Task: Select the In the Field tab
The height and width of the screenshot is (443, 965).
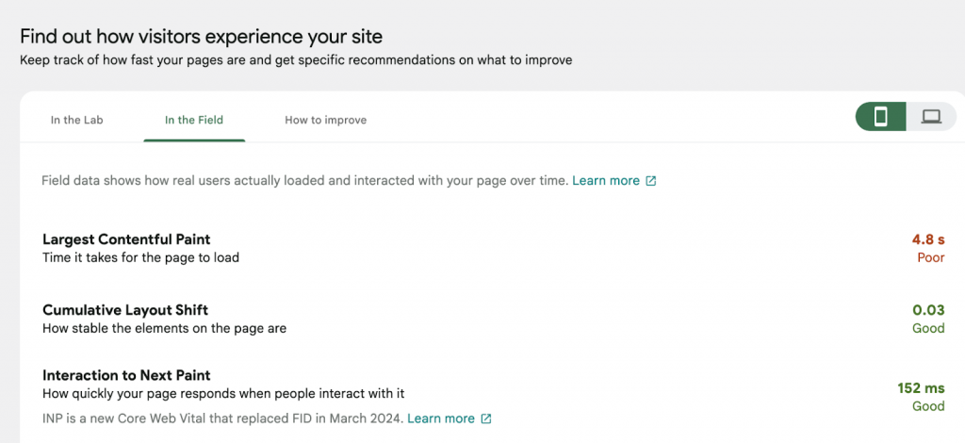Action: tap(194, 120)
